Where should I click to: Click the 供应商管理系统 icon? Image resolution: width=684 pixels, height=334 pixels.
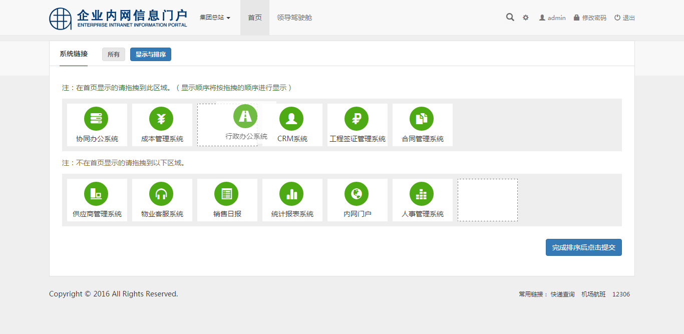96,194
